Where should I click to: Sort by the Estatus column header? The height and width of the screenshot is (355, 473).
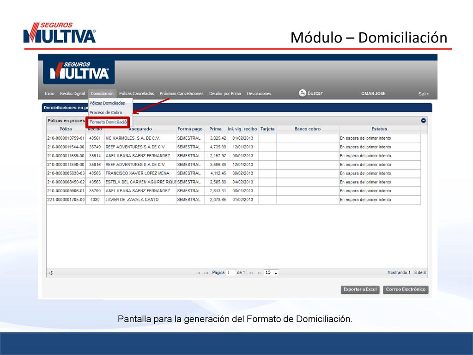(380, 129)
